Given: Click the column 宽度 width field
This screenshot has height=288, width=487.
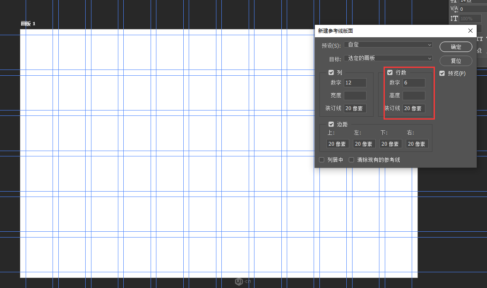Looking at the screenshot, I should click(x=355, y=95).
